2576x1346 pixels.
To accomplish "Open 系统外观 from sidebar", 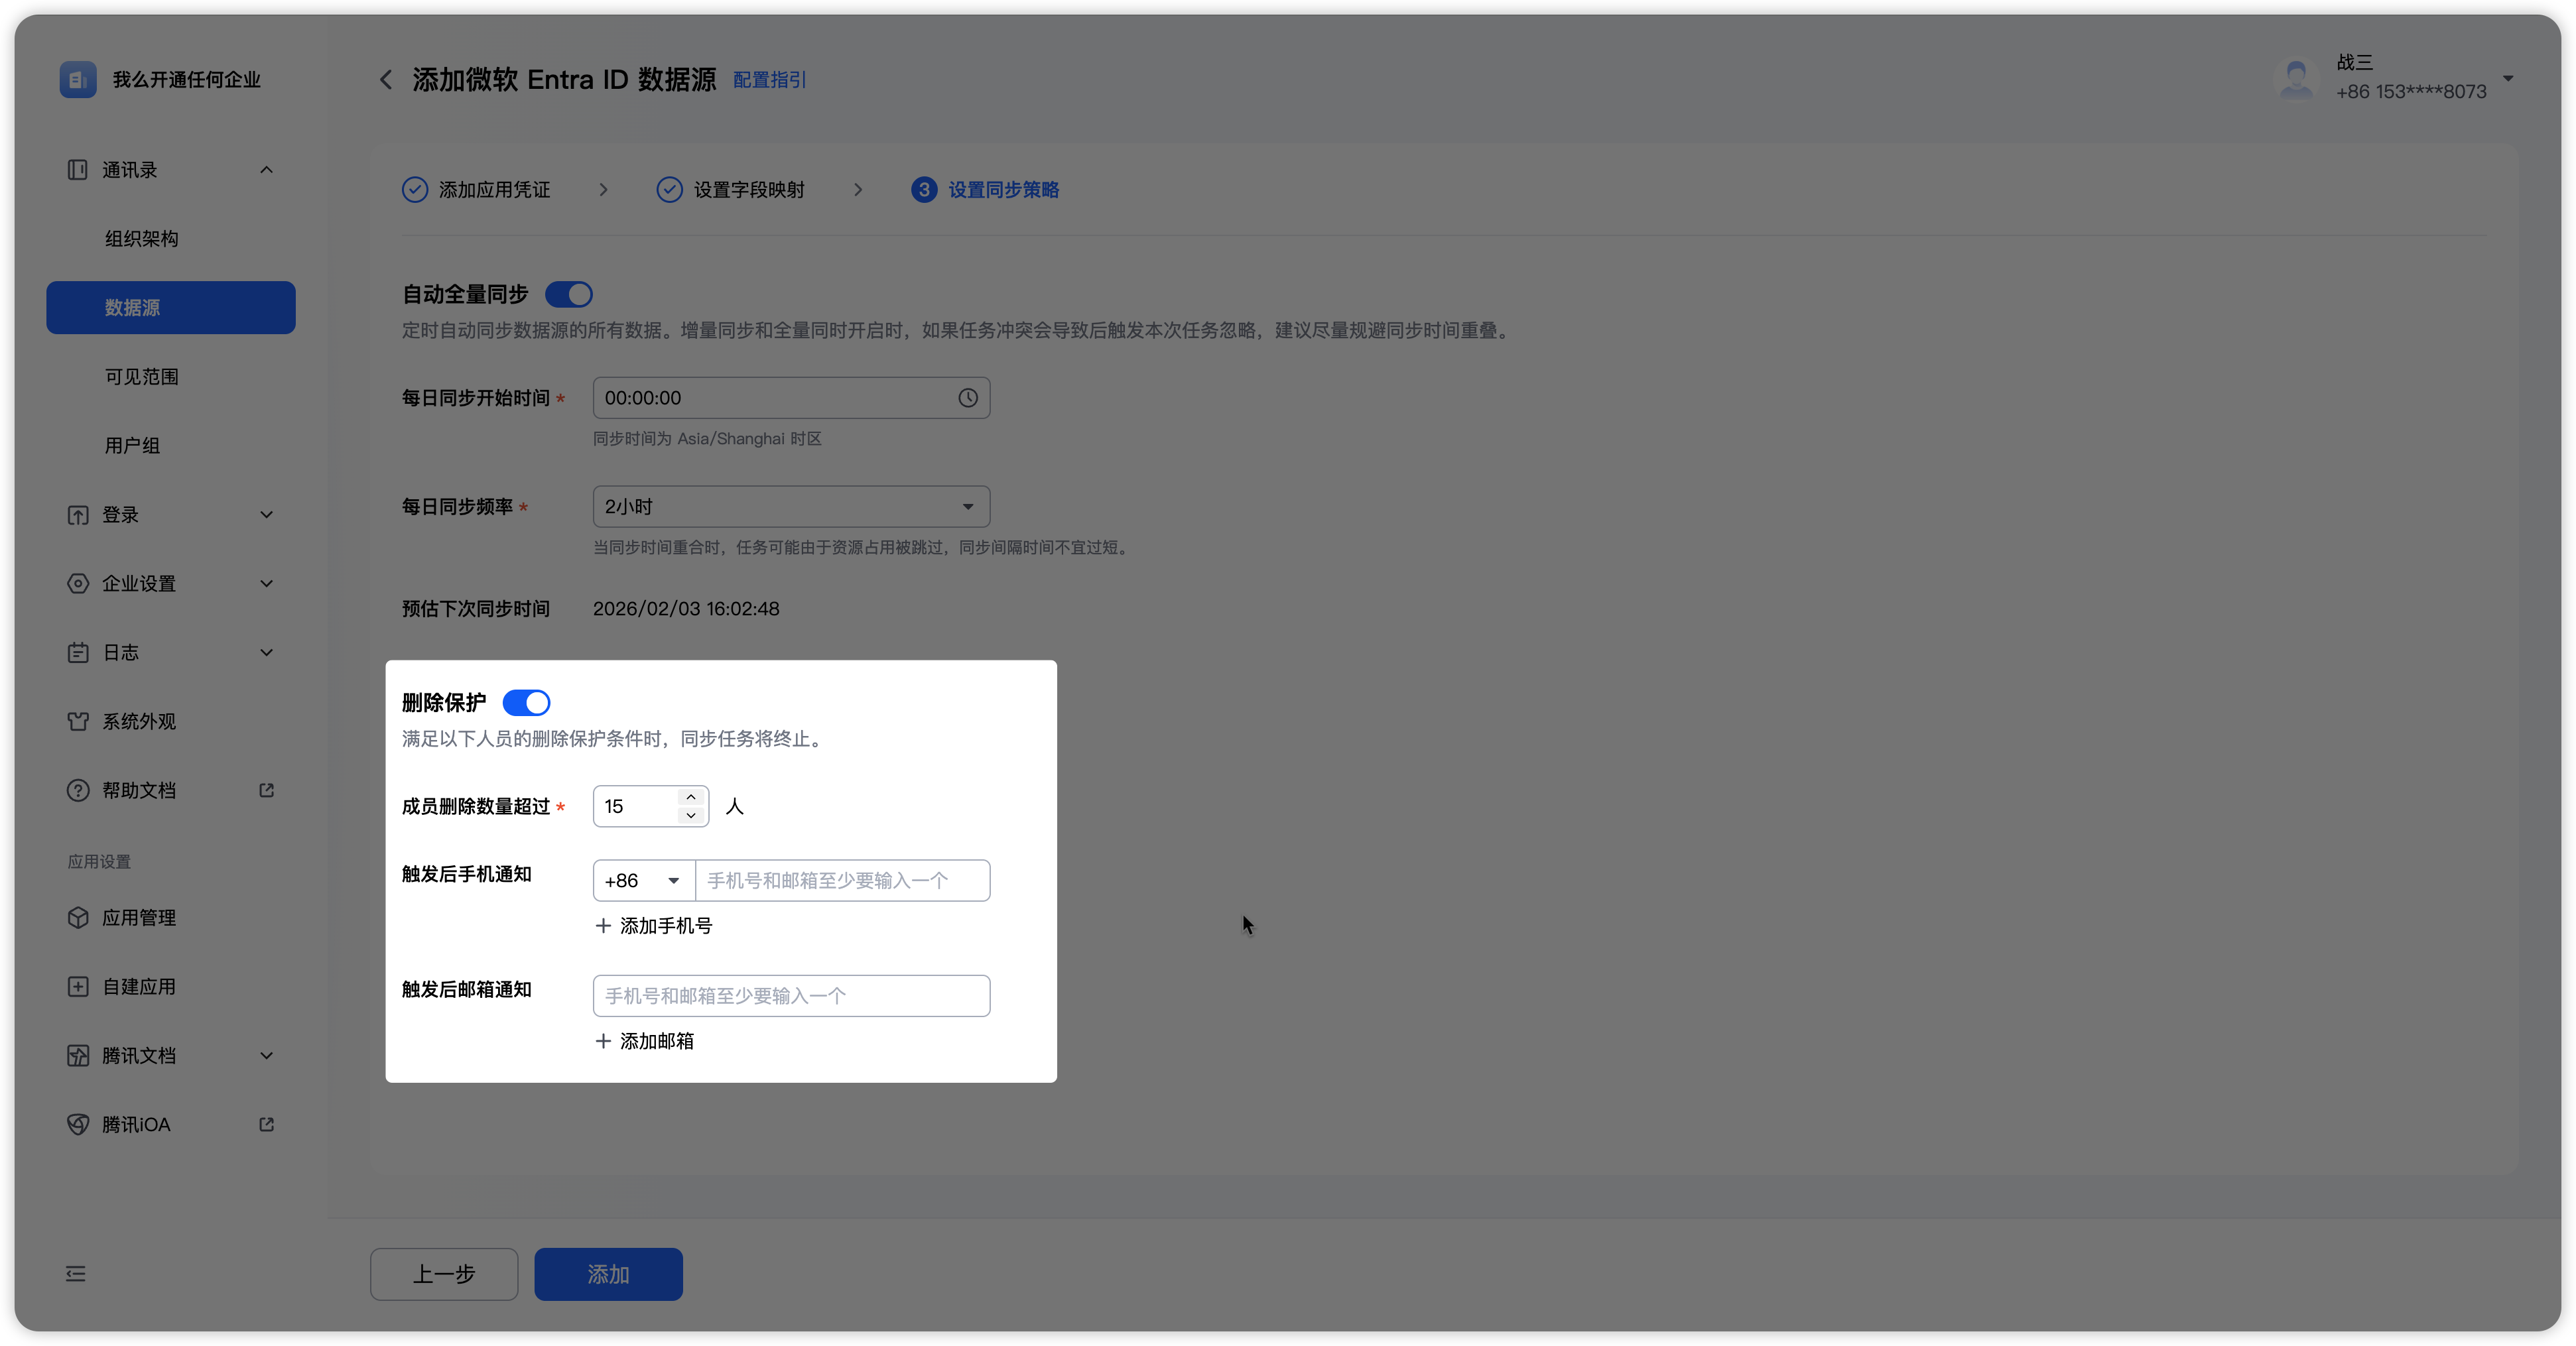I will 138,721.
